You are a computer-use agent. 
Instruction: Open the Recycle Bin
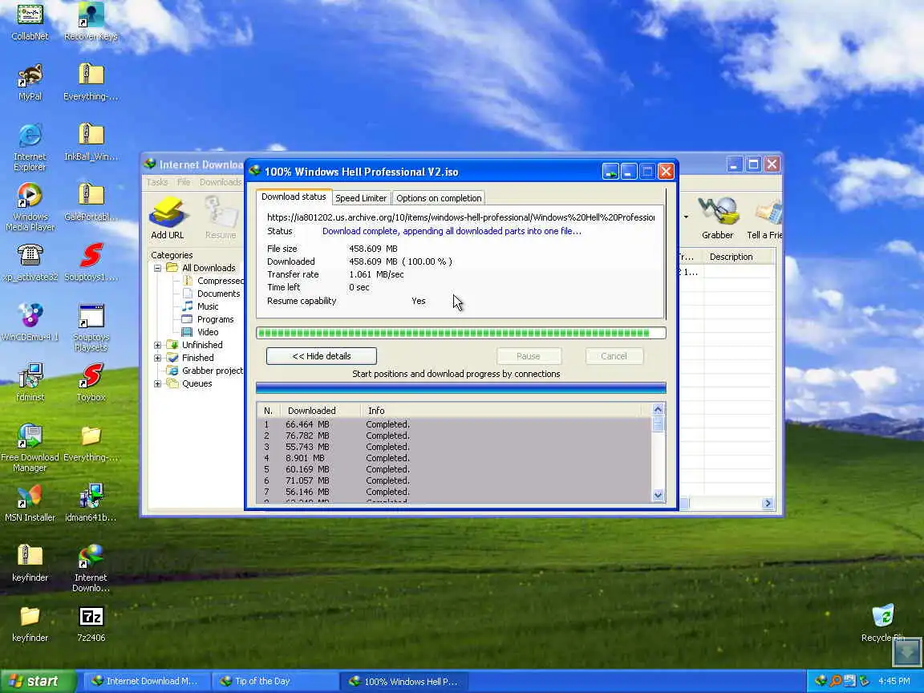pos(883,622)
